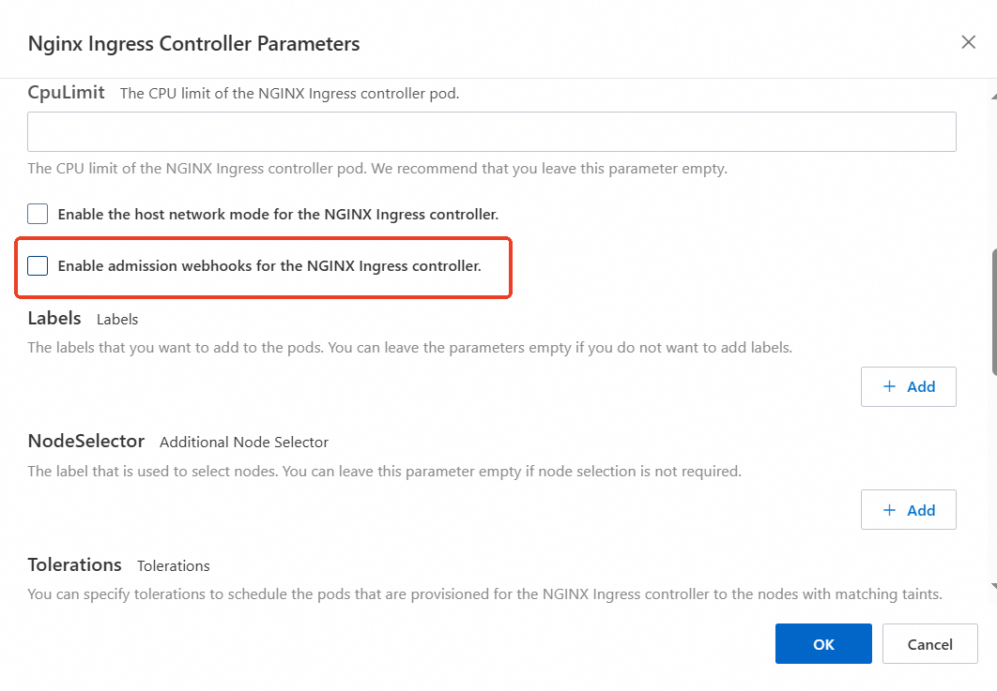Click the vertical scrollbar thumb

click(x=994, y=313)
